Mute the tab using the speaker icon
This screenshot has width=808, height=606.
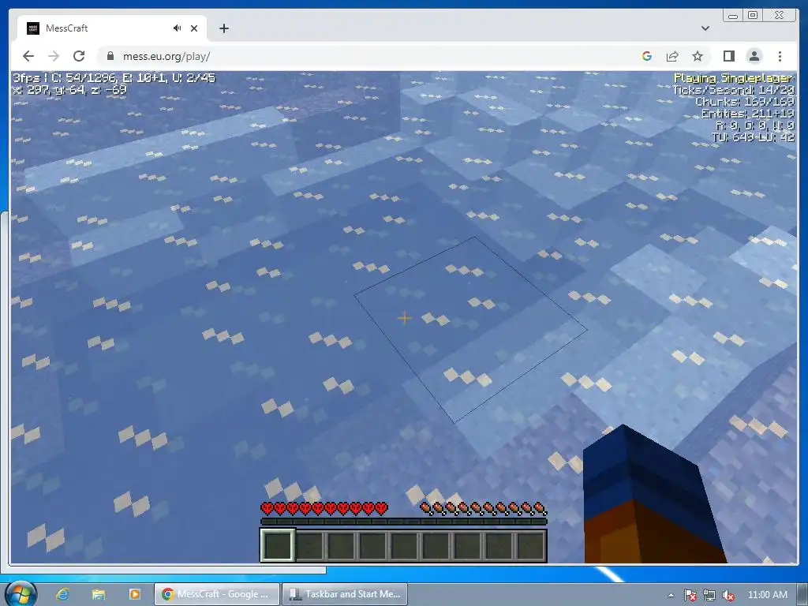click(178, 28)
